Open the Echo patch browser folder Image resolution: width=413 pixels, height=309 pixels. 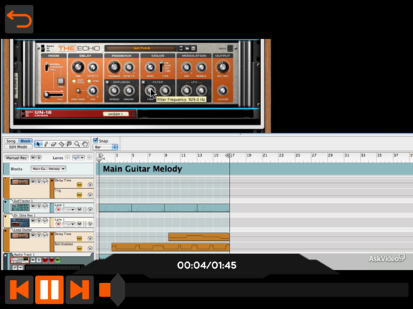pyautogui.click(x=187, y=49)
